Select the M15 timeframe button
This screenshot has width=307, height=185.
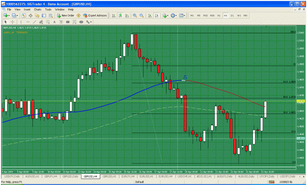[205, 16]
